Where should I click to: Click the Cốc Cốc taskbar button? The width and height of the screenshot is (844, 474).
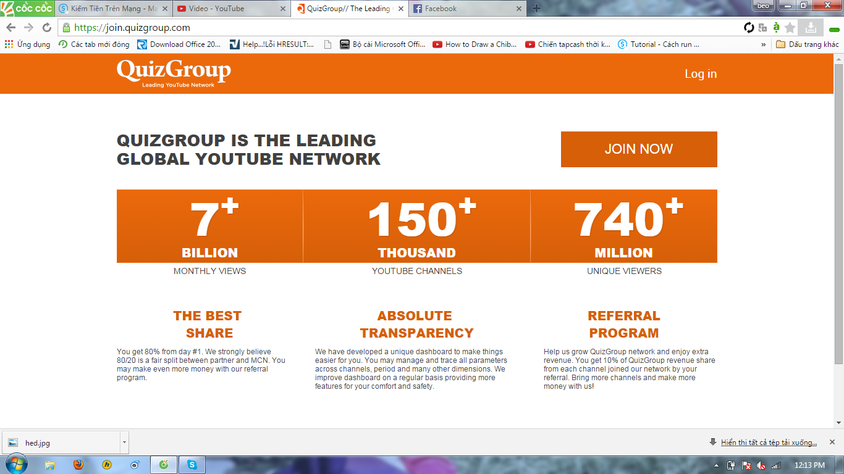click(164, 465)
